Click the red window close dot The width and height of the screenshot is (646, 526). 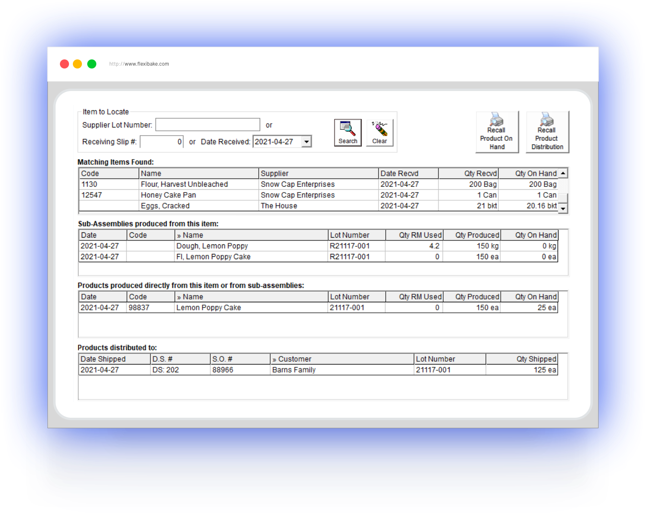[64, 64]
